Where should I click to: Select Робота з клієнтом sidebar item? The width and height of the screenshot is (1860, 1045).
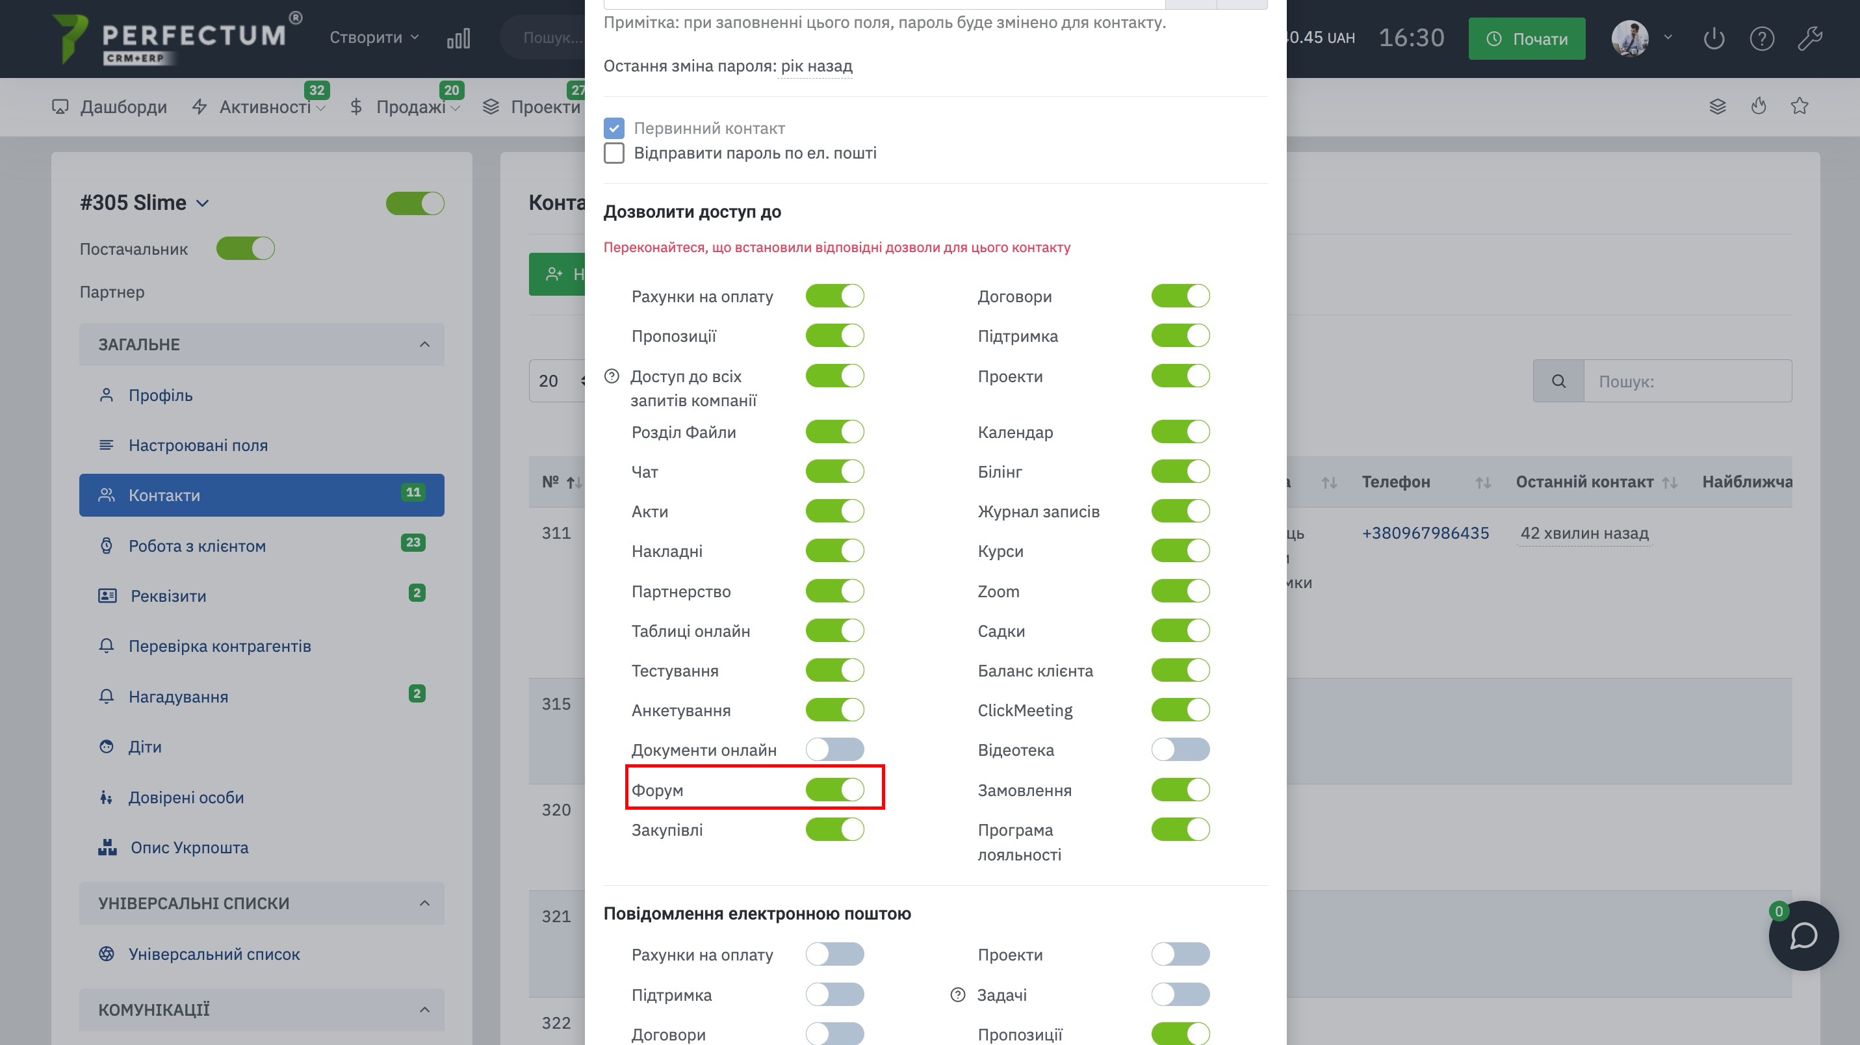[261, 545]
